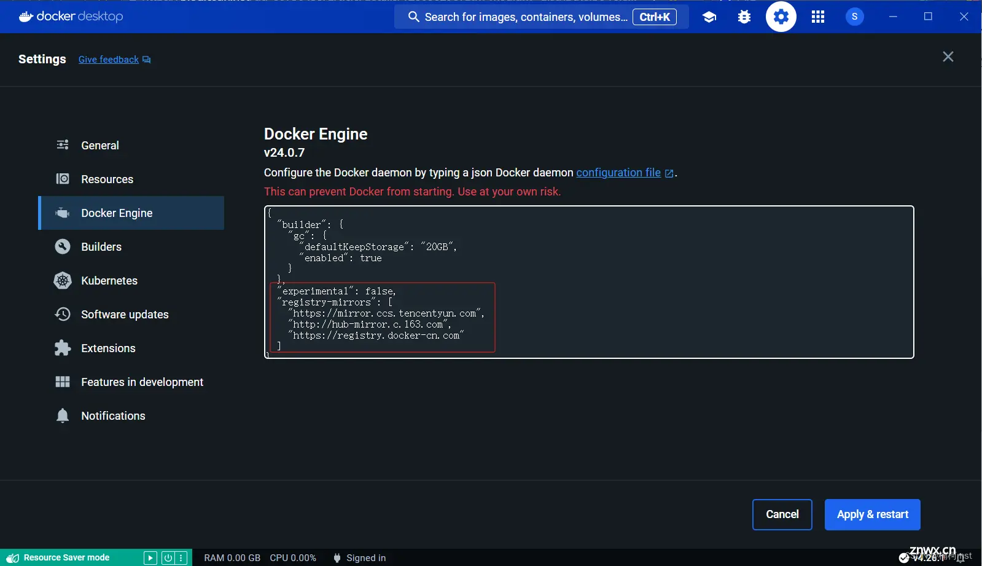
Task: Click the "defaultKeepStorage": "20GB" line
Action: [x=378, y=247]
